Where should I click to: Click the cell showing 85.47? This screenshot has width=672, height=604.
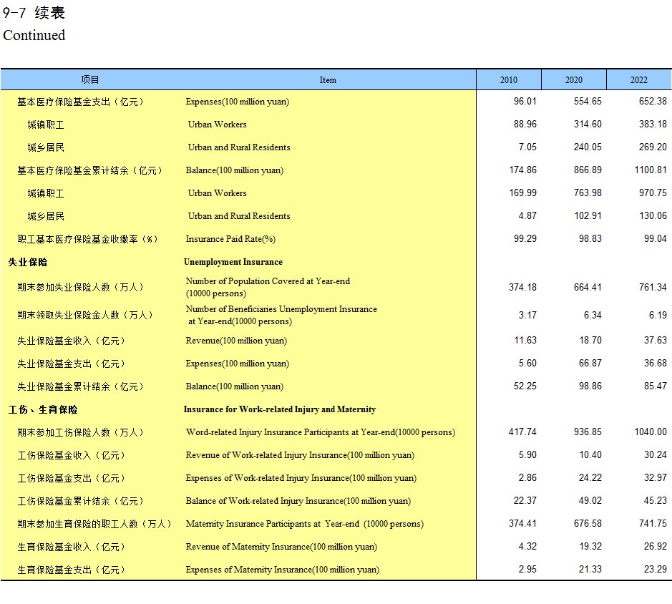(656, 386)
